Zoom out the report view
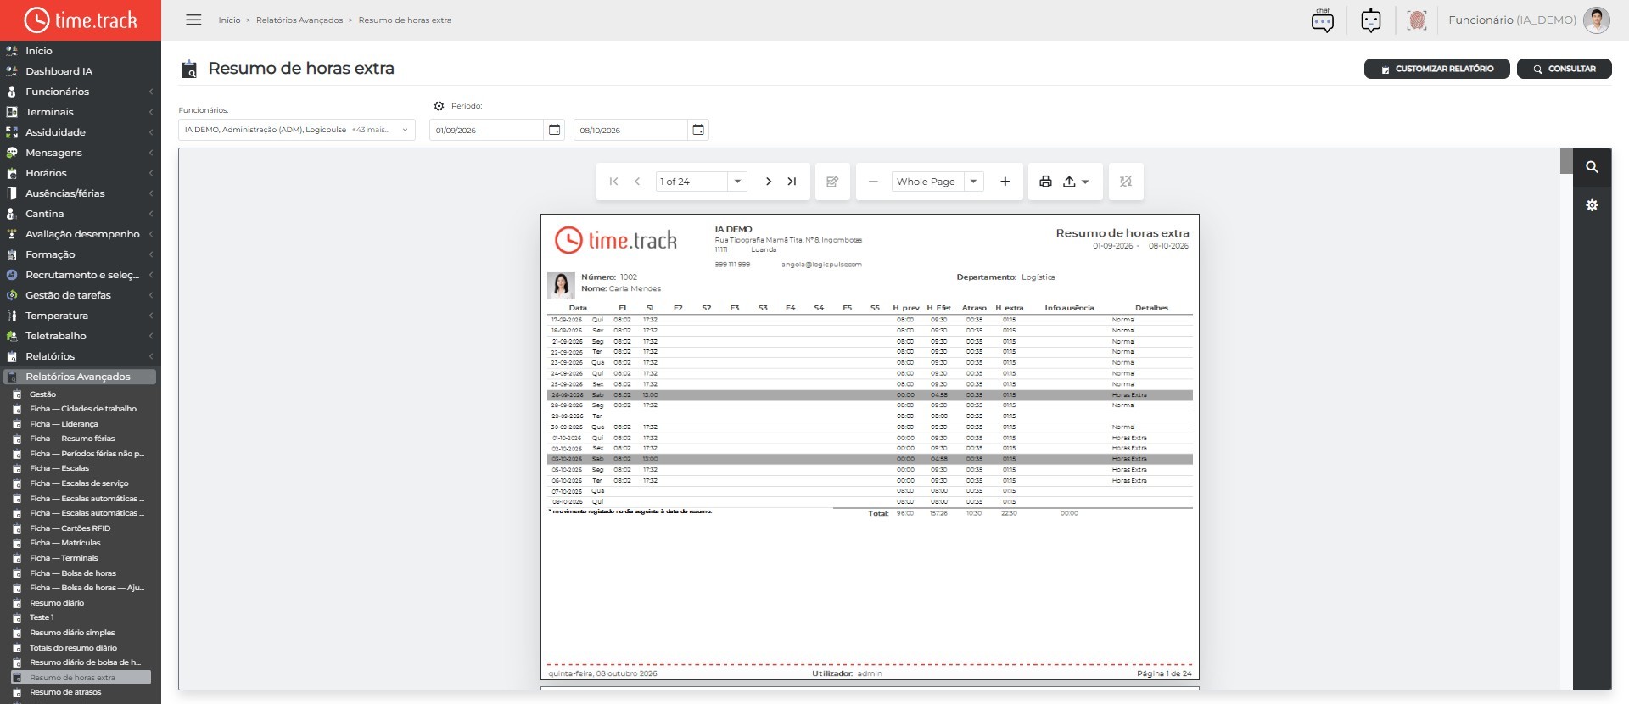This screenshot has width=1629, height=704. [x=873, y=182]
